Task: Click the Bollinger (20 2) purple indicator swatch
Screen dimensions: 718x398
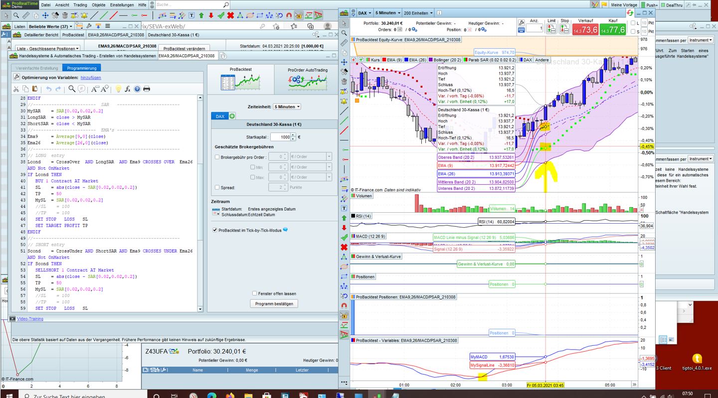Action: (x=430, y=60)
